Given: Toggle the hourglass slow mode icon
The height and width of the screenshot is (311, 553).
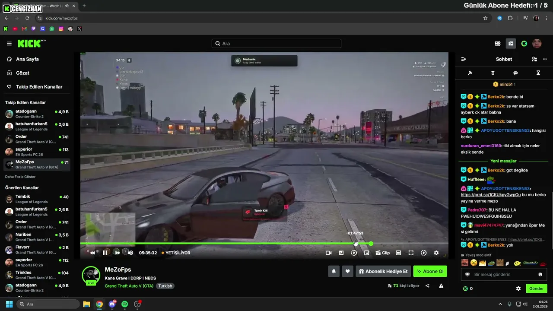Looking at the screenshot, I should click(x=538, y=73).
